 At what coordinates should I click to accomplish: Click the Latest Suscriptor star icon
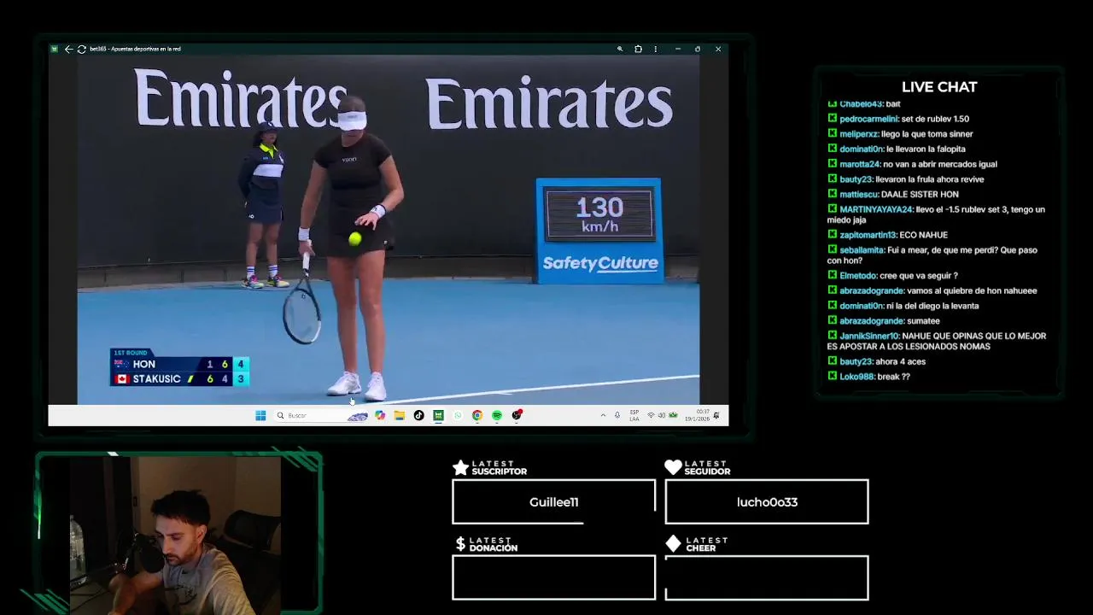[460, 467]
